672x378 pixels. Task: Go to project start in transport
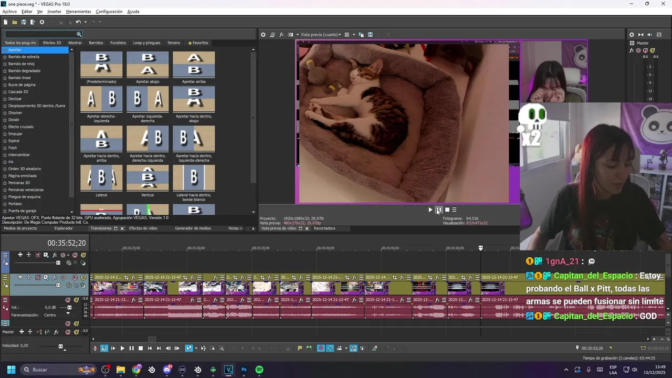pos(150,348)
